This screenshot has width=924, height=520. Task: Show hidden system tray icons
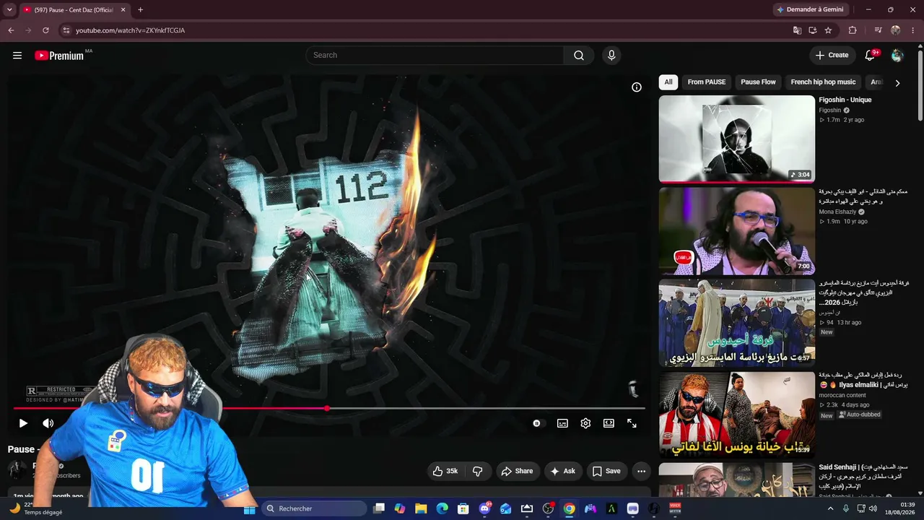tap(830, 509)
